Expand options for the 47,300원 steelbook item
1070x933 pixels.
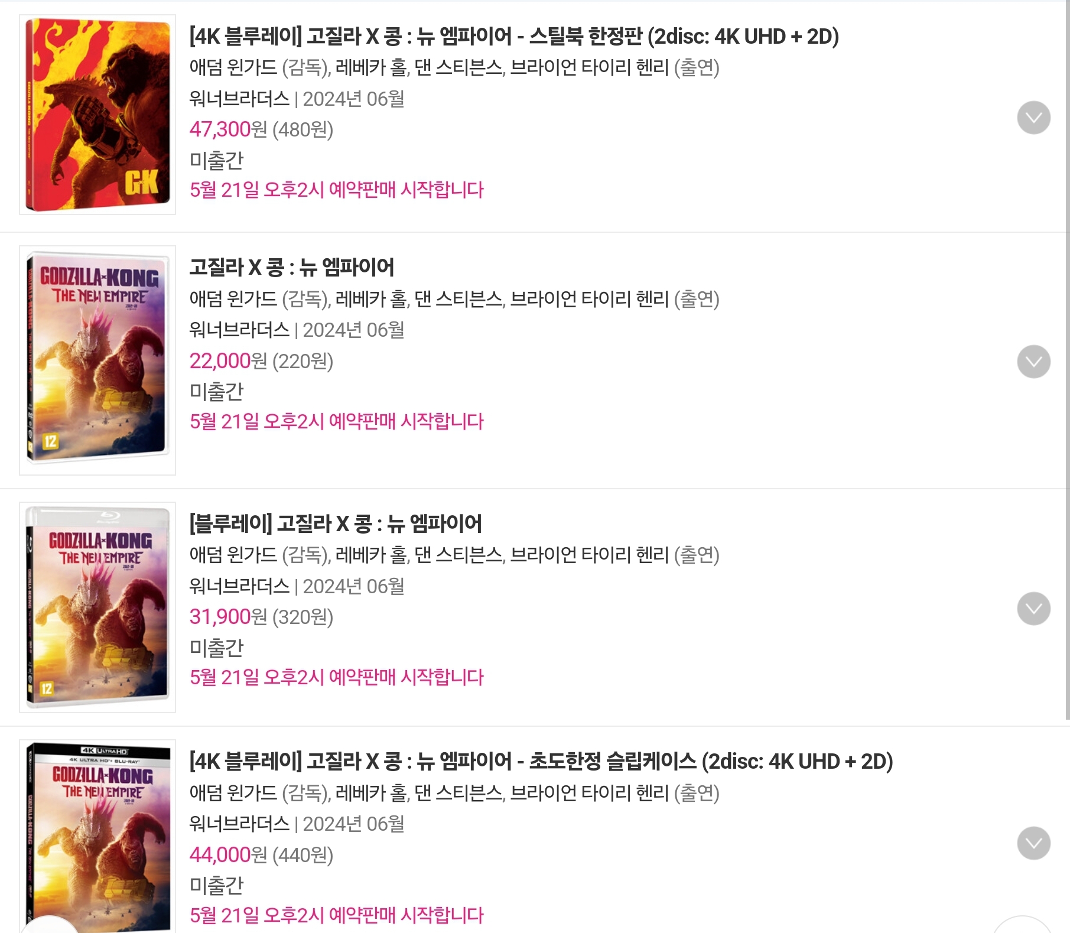click(1033, 118)
